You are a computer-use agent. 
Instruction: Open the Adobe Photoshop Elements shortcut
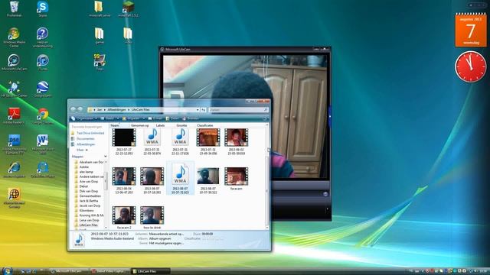(x=14, y=144)
